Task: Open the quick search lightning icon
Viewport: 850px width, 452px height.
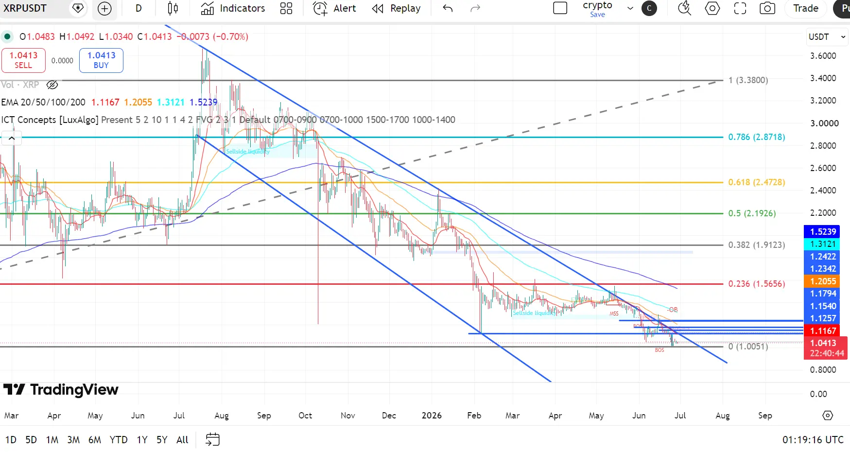Action: 684,8
